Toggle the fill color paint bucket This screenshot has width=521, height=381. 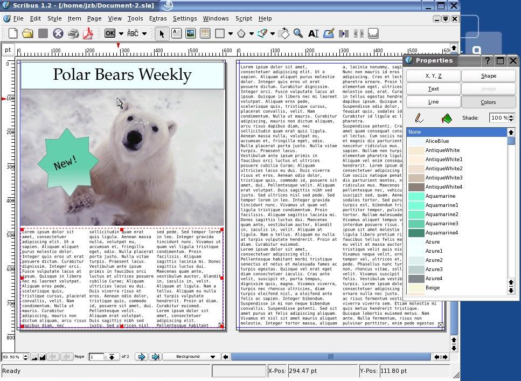click(446, 118)
